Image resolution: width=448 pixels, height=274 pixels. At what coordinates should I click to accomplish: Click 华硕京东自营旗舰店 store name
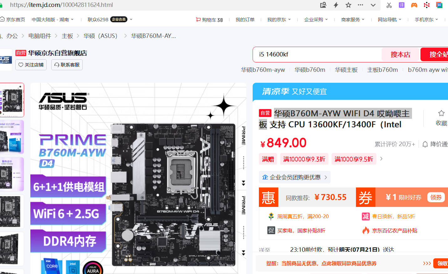click(x=58, y=53)
